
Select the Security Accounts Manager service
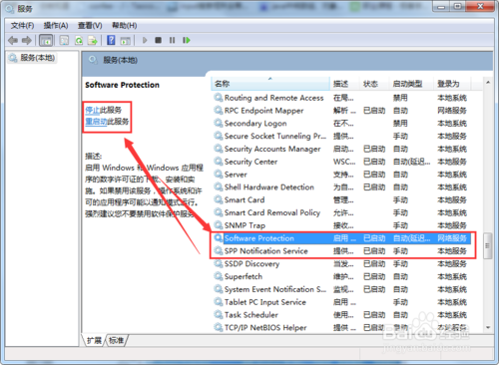pyautogui.click(x=272, y=149)
